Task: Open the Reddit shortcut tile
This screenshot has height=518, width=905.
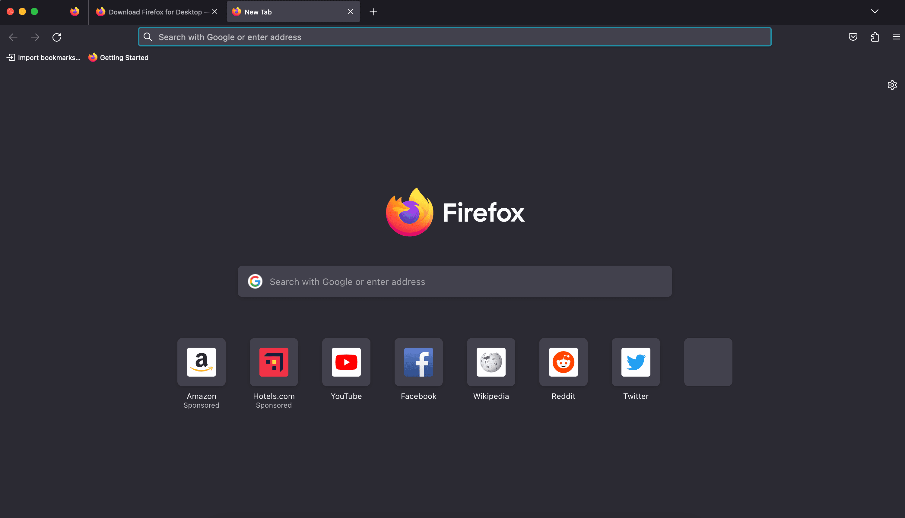Action: pos(563,362)
